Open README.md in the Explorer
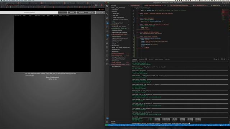230x129 pixels. tap(115, 46)
